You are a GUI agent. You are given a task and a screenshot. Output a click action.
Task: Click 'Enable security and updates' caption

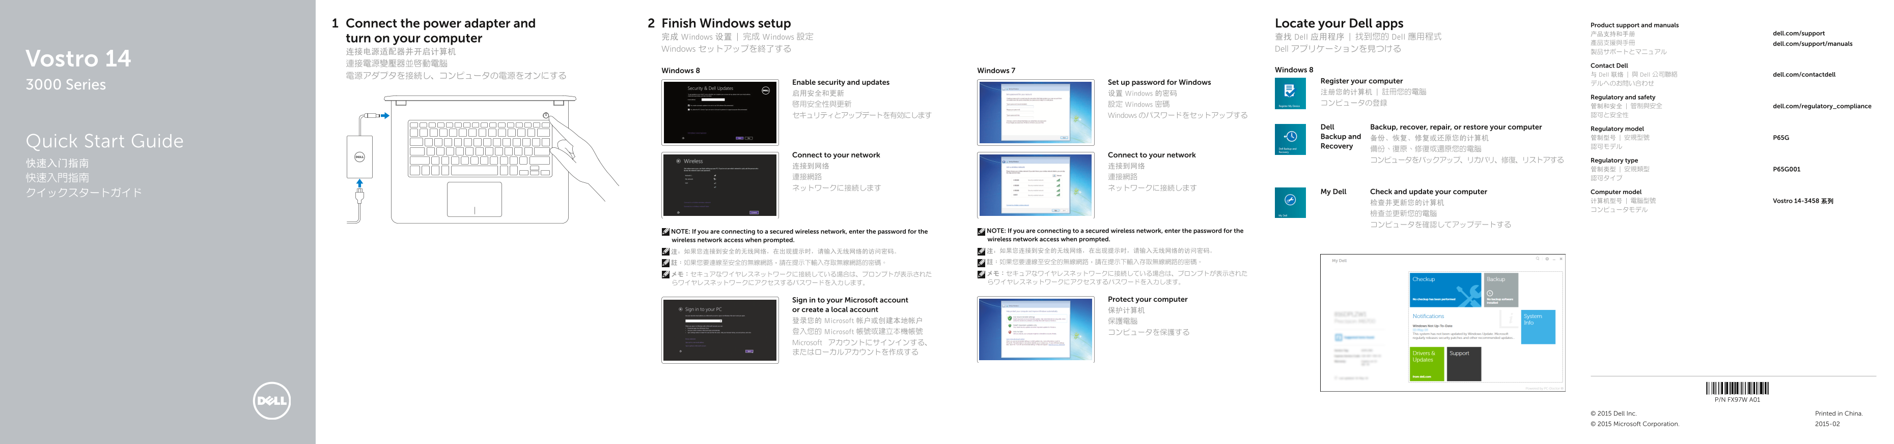tap(841, 82)
